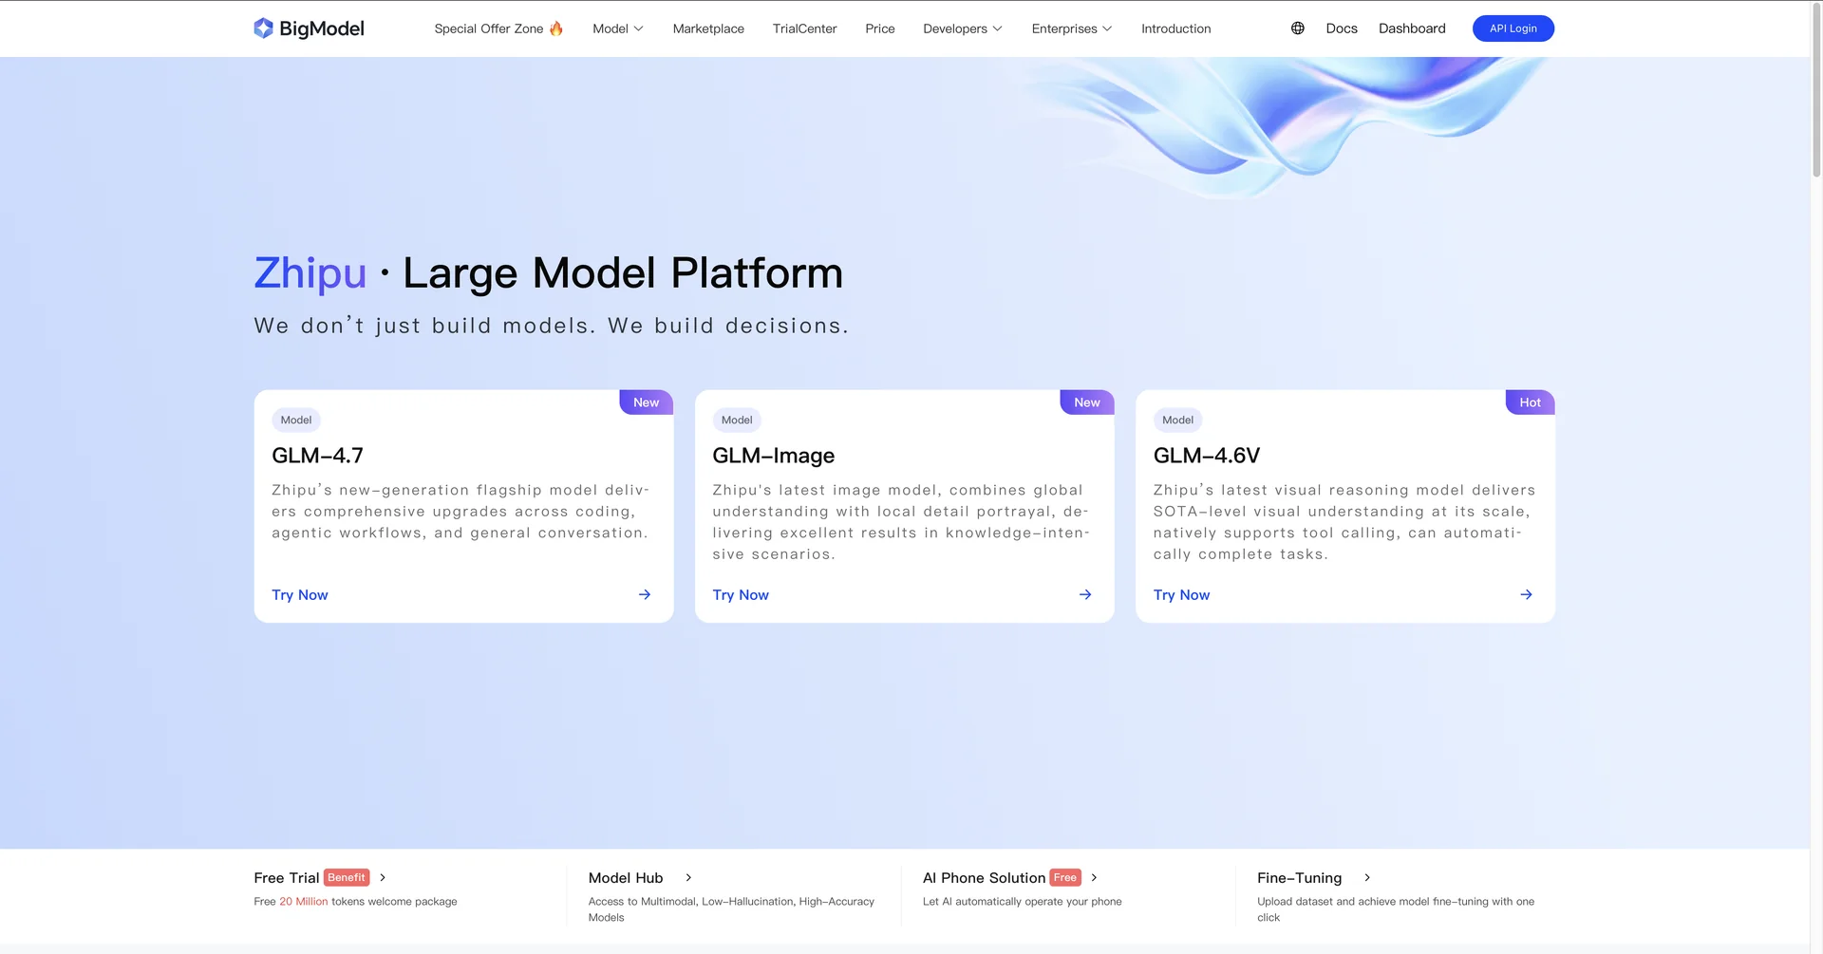Open the Marketplace menu item
This screenshot has height=954, width=1823.
tap(708, 28)
